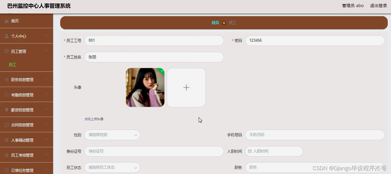Viewport: 391px width, 174px height.
Task: Click into the 密码 field
Action: [x=315, y=41]
